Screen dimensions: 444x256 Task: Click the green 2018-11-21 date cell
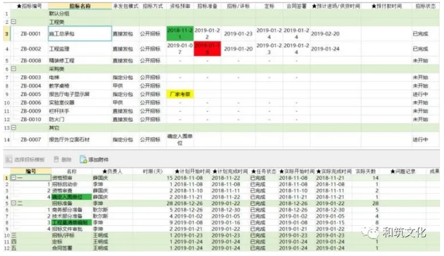[x=180, y=34]
